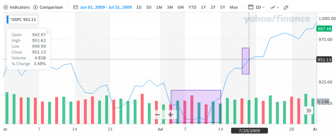
Task: Select the 6M time range
Action: click(x=180, y=7)
